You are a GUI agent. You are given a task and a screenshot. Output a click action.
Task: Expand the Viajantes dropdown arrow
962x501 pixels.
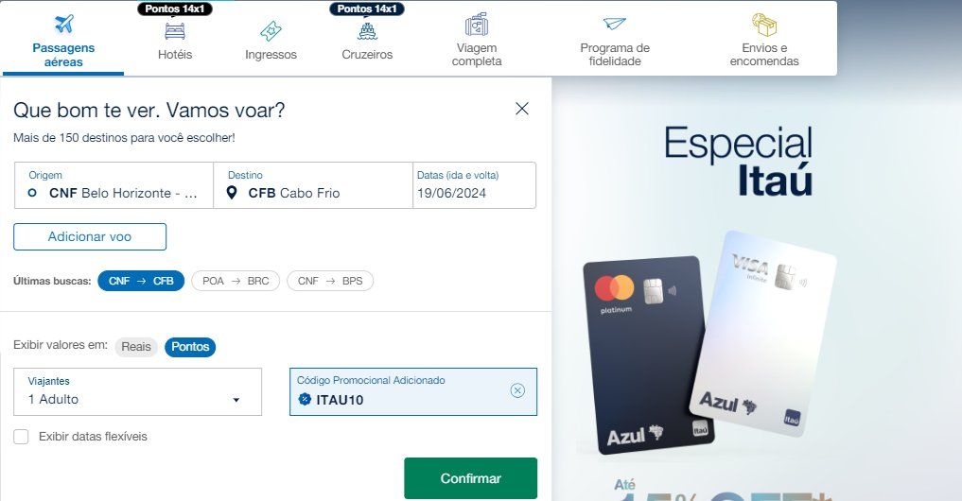(236, 400)
